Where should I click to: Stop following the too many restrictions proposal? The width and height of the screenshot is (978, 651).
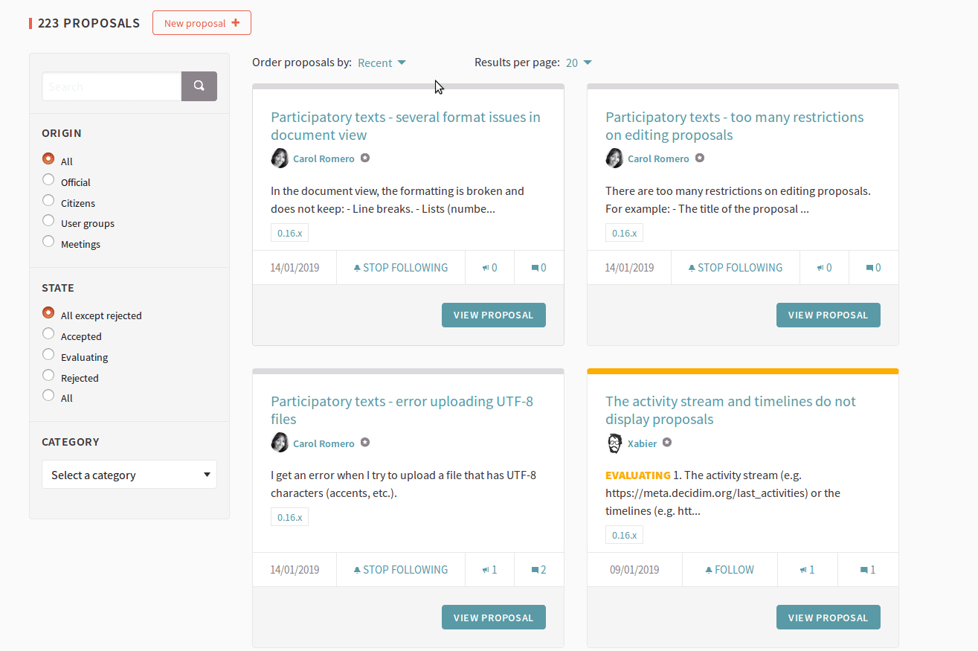tap(735, 268)
